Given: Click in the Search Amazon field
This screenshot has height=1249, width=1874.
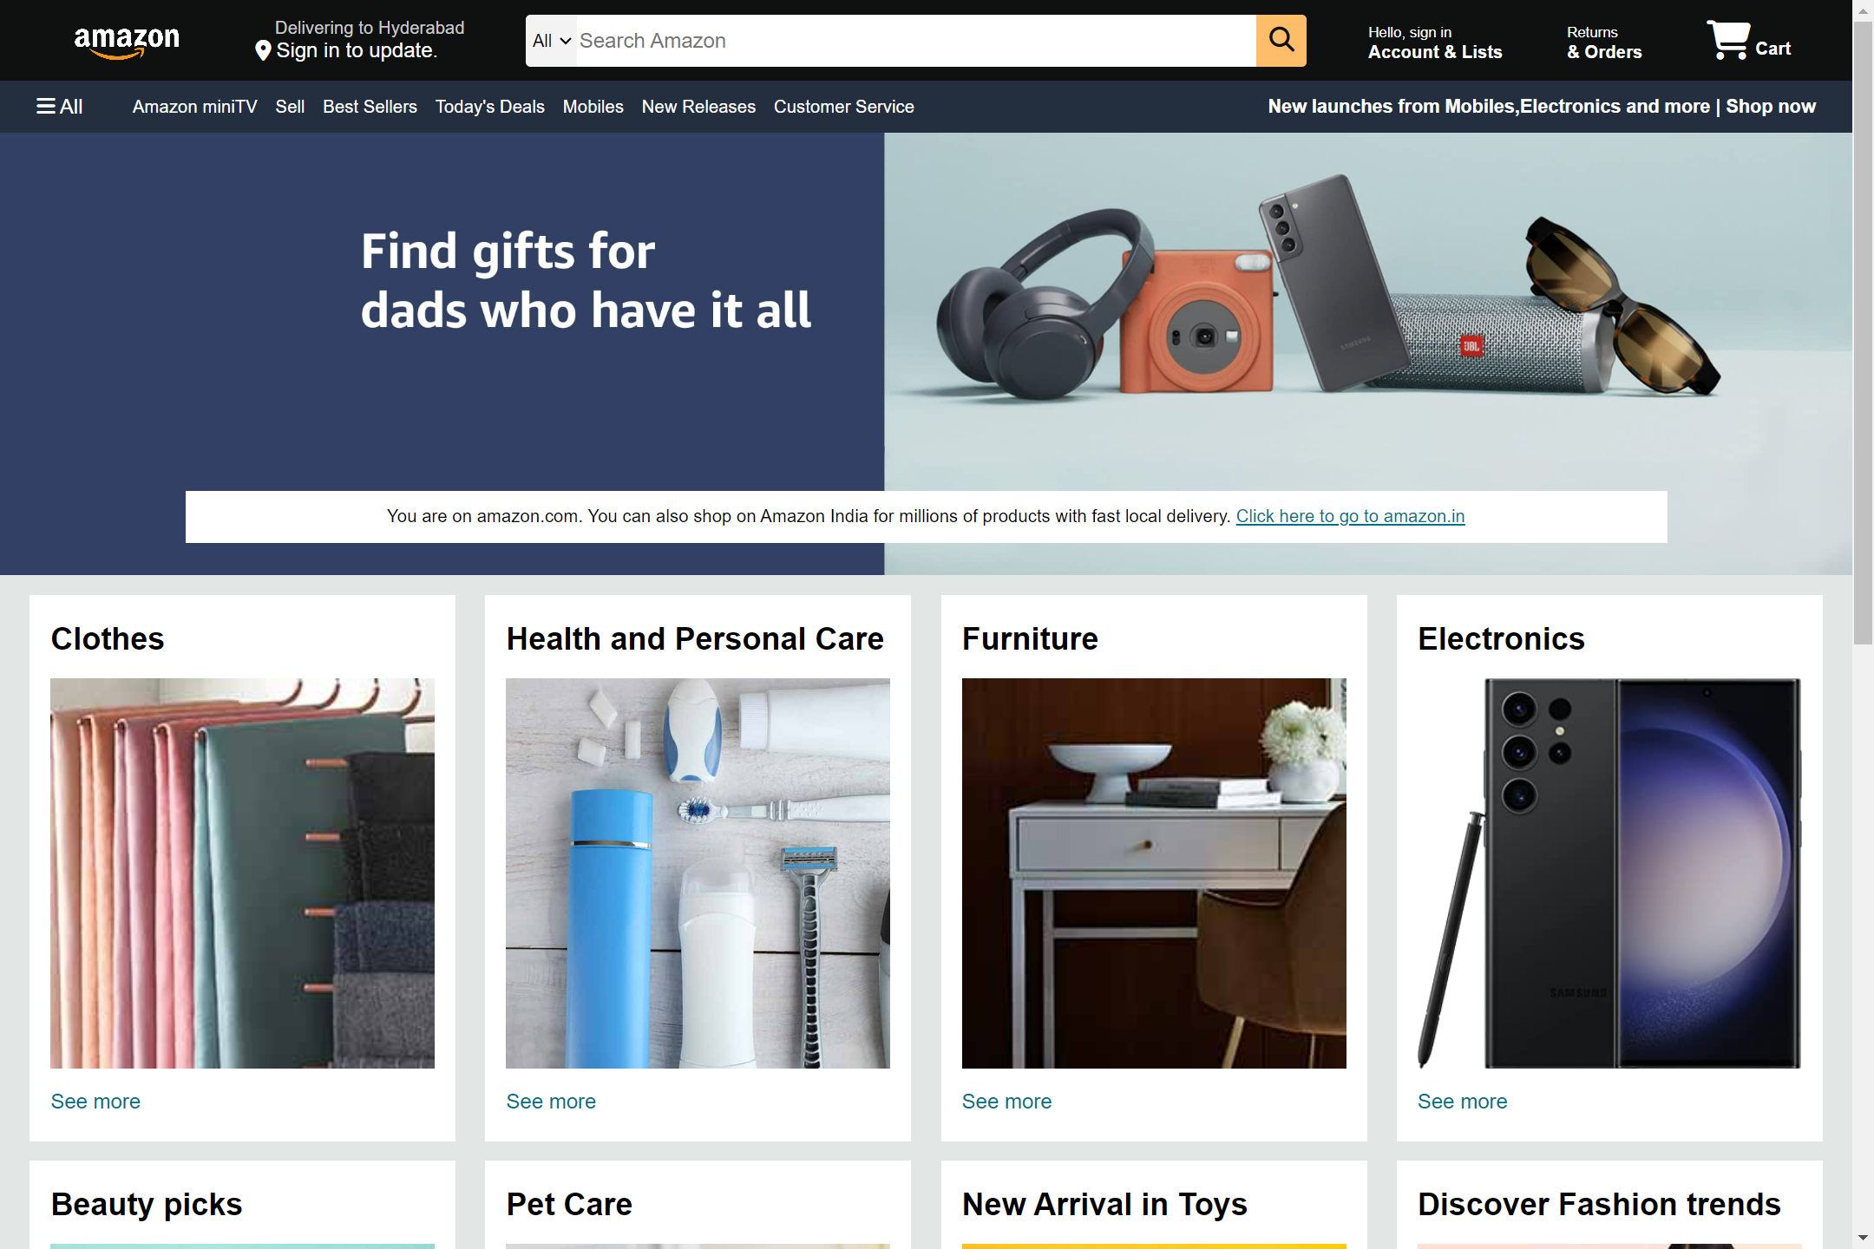Looking at the screenshot, I should click(916, 41).
